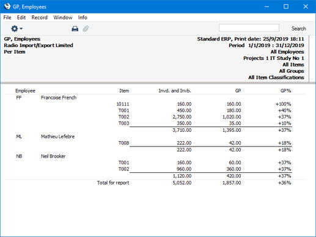Click the 1,120.00 subtotal for Neil Brooker
This screenshot has height=237, width=316.
tap(182, 176)
